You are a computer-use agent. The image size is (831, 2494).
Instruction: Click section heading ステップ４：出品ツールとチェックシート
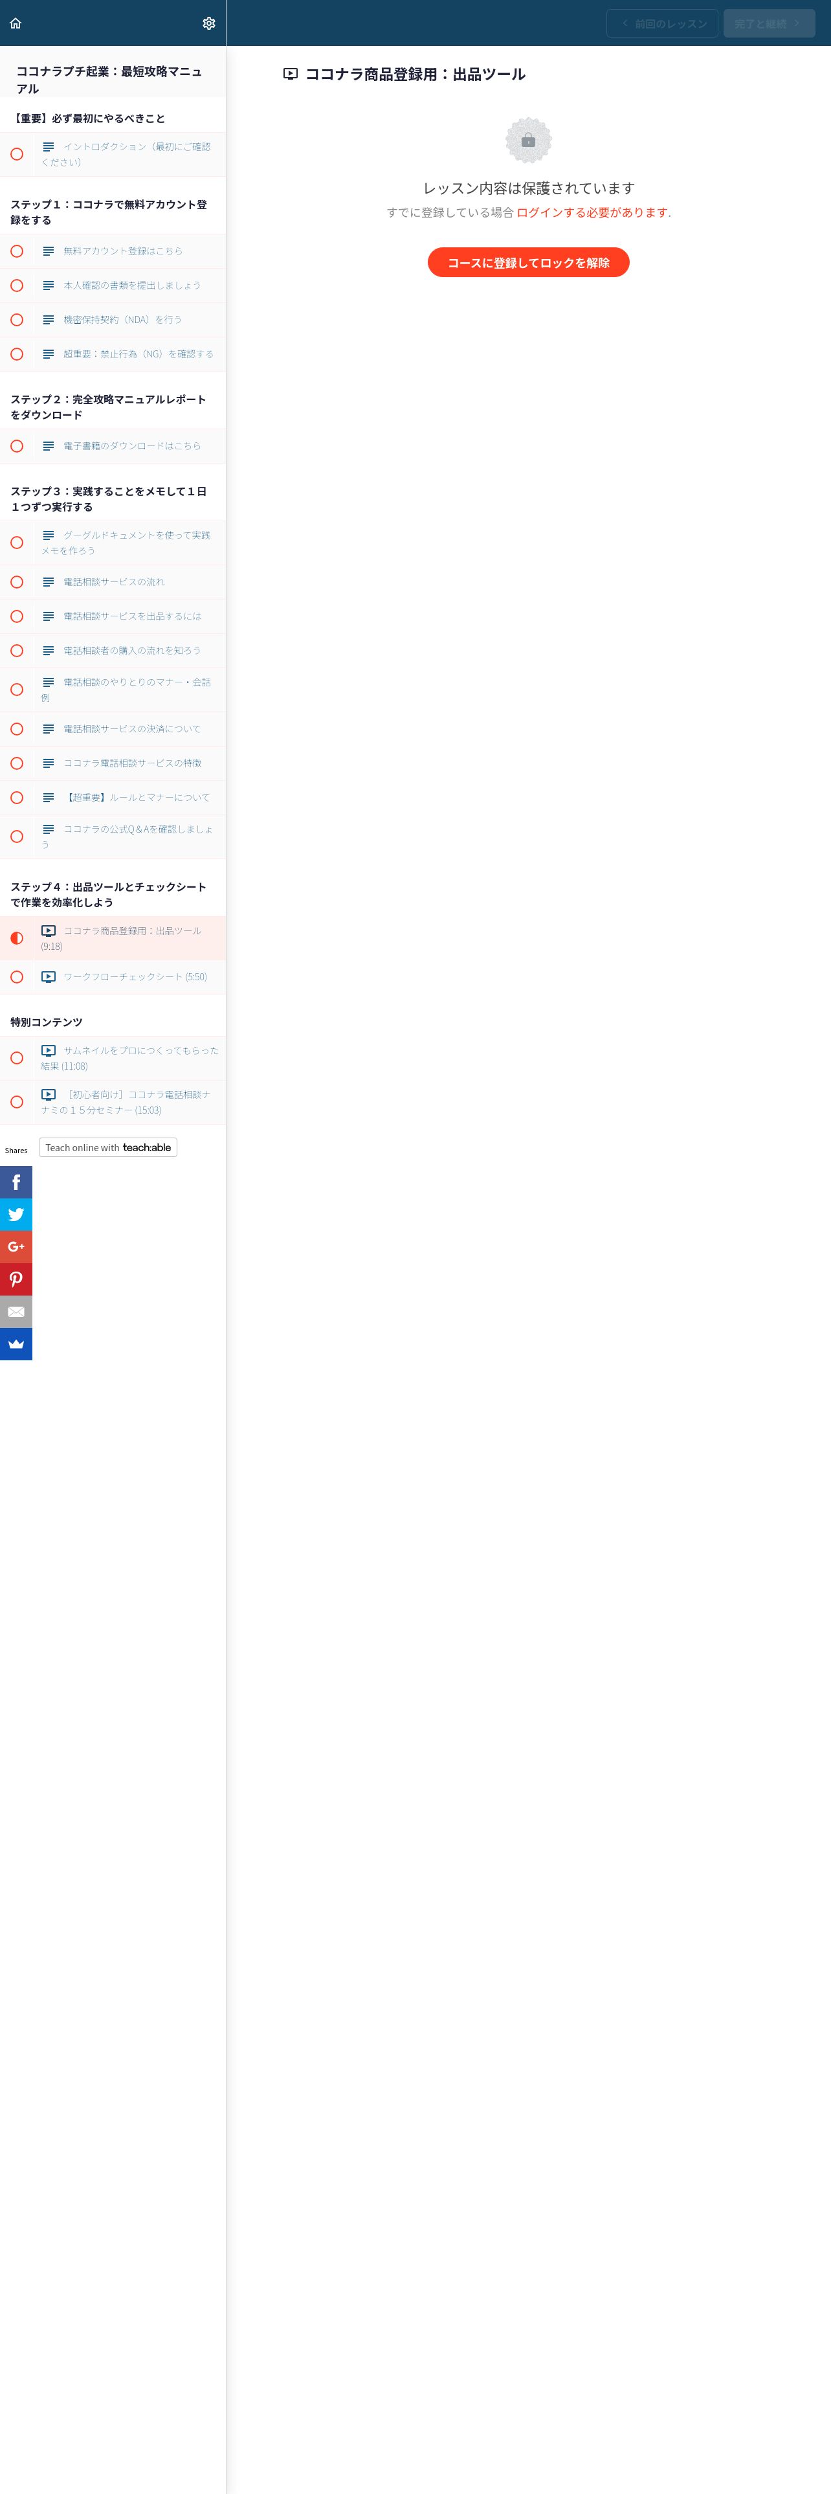(108, 895)
